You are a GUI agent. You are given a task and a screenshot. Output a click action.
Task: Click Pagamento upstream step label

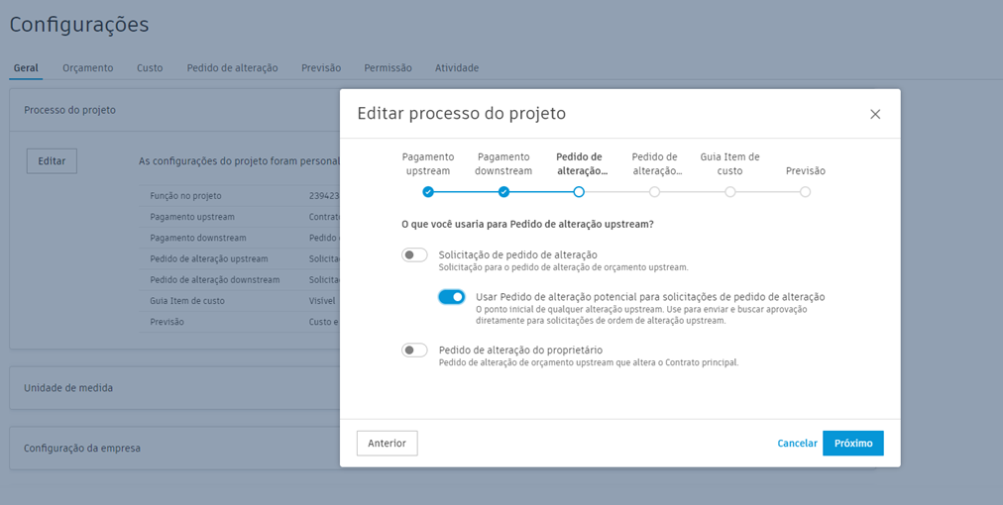click(x=428, y=163)
